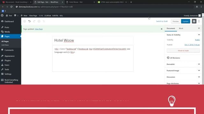Collapse the Status & Visibility section
Image resolution: width=204 pixels, height=114 pixels.
[x=183, y=35]
